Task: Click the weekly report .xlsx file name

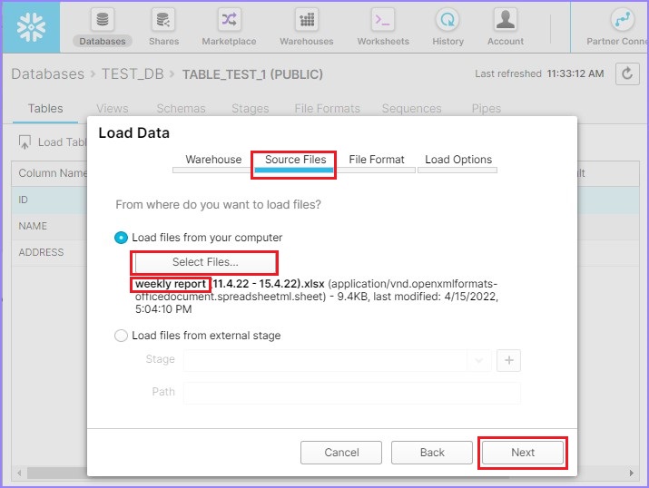Action: 230,284
